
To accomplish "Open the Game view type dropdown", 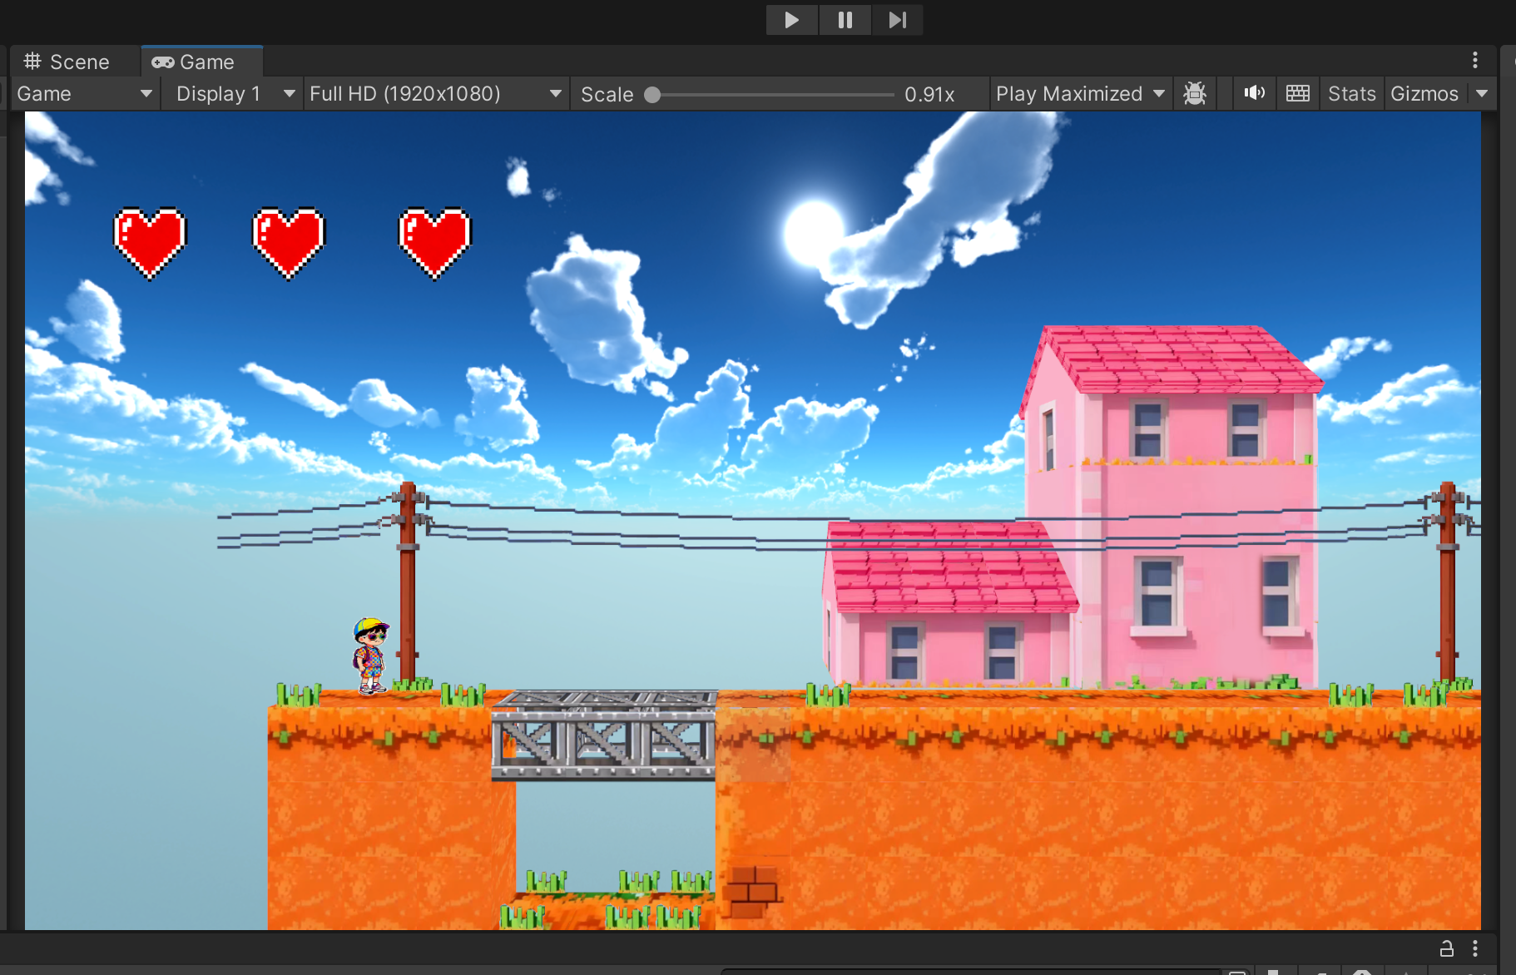I will tap(84, 94).
